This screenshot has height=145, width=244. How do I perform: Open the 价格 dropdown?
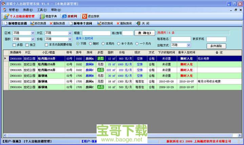tap(70, 39)
